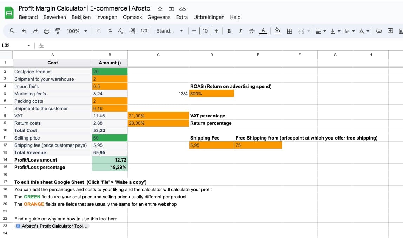Open the font family dropdown
The image size is (403, 238).
pyautogui.click(x=170, y=31)
